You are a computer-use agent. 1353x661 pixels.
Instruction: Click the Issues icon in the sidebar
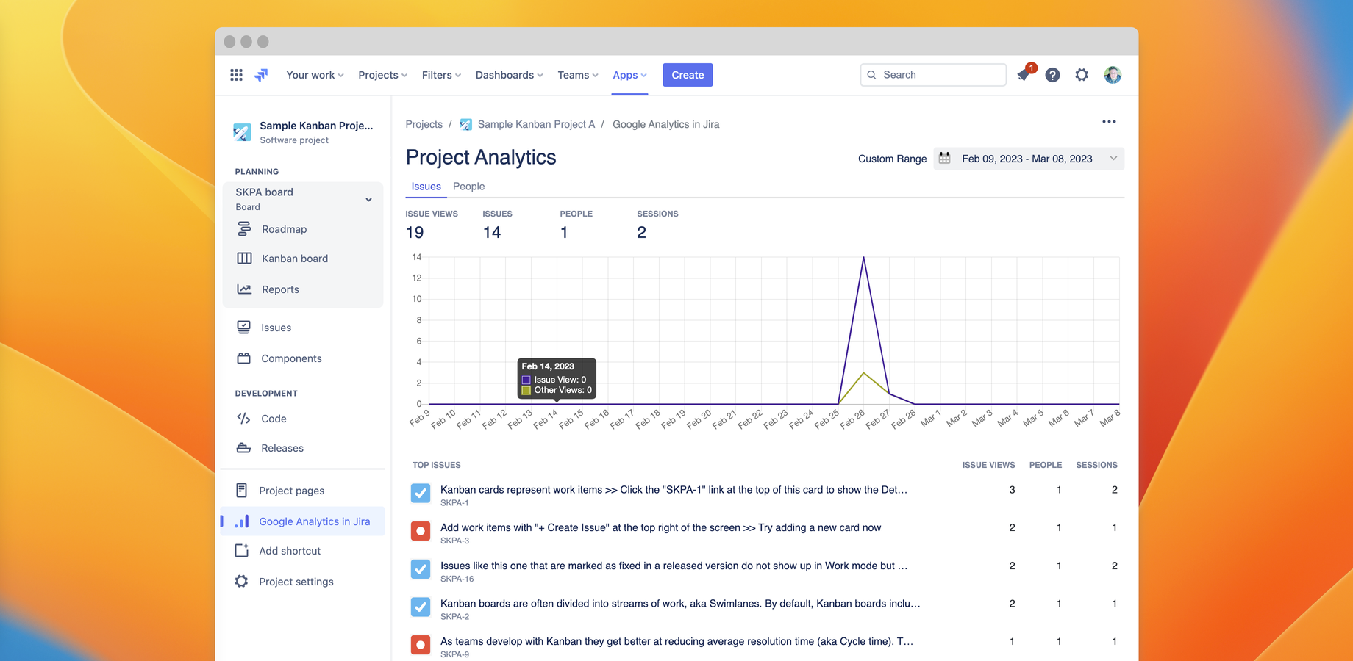pyautogui.click(x=243, y=328)
